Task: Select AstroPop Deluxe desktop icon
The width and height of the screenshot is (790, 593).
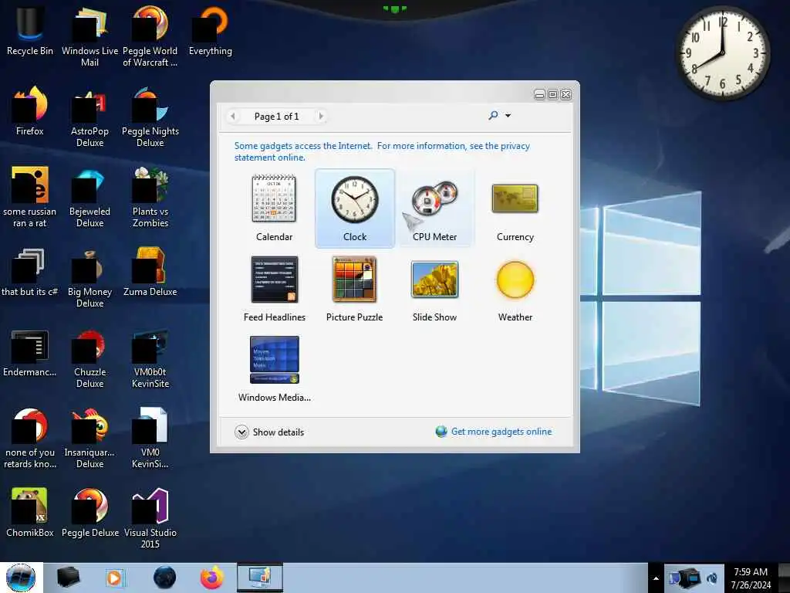Action: tap(89, 117)
